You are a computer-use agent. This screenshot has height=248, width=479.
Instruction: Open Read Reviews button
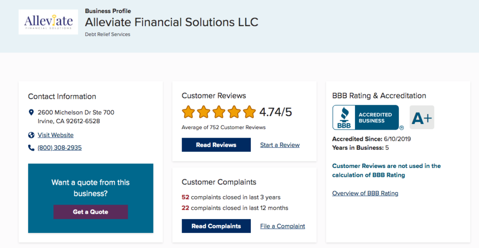pos(216,145)
